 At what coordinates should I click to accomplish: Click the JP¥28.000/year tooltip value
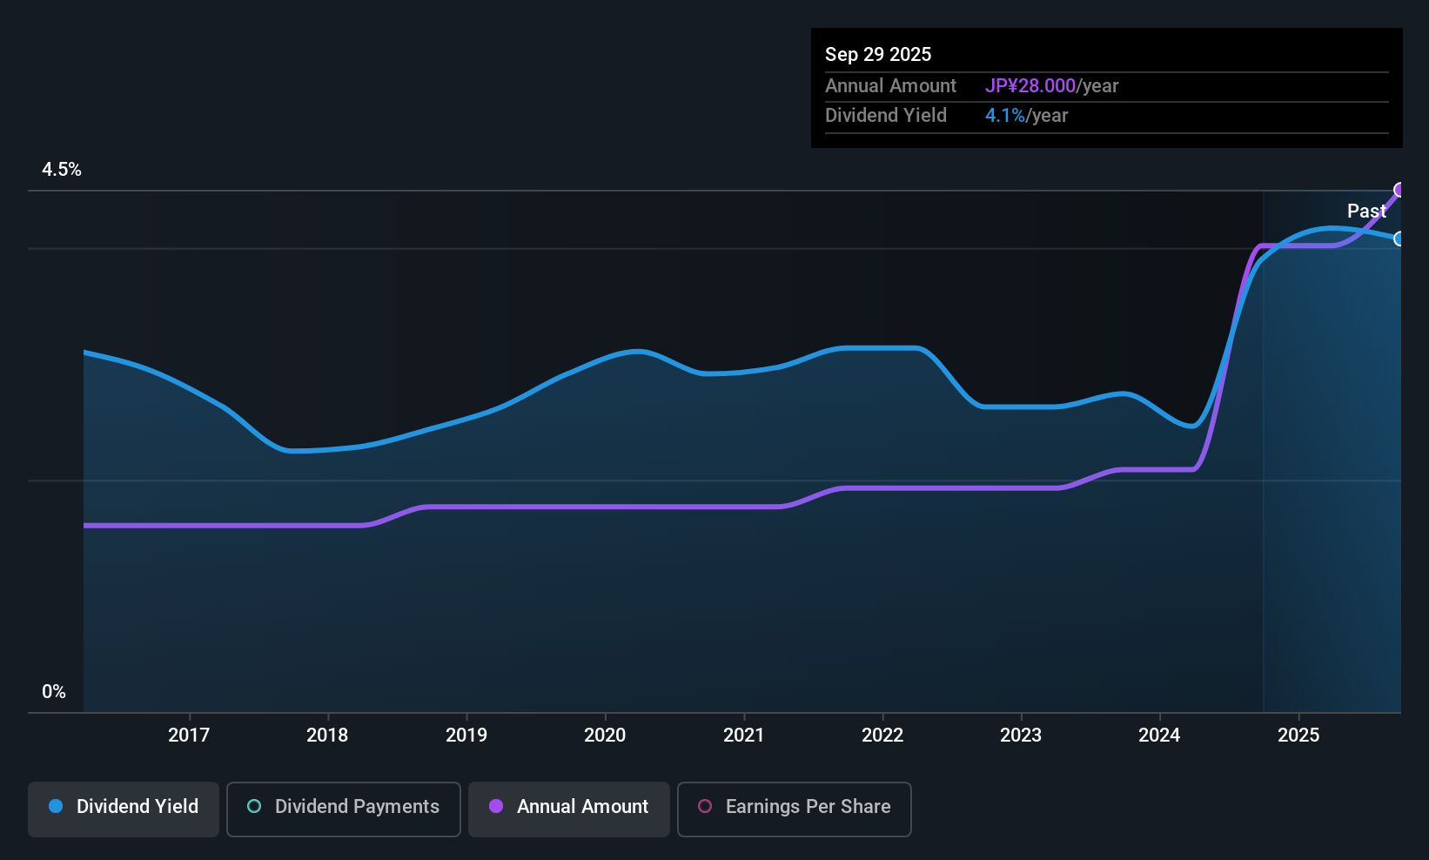[x=1051, y=86]
